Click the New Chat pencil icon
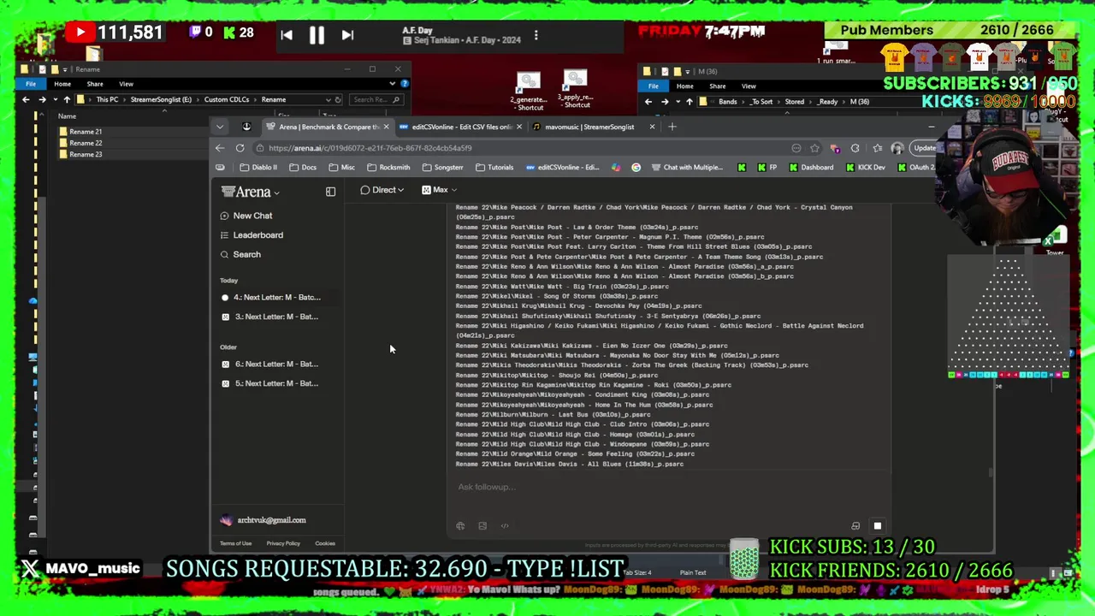Viewport: 1095px width, 616px height. 224,216
